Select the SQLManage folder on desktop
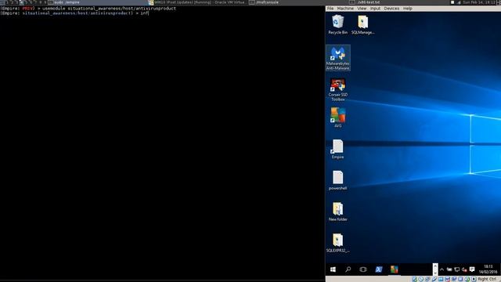The image size is (501, 282). [362, 24]
